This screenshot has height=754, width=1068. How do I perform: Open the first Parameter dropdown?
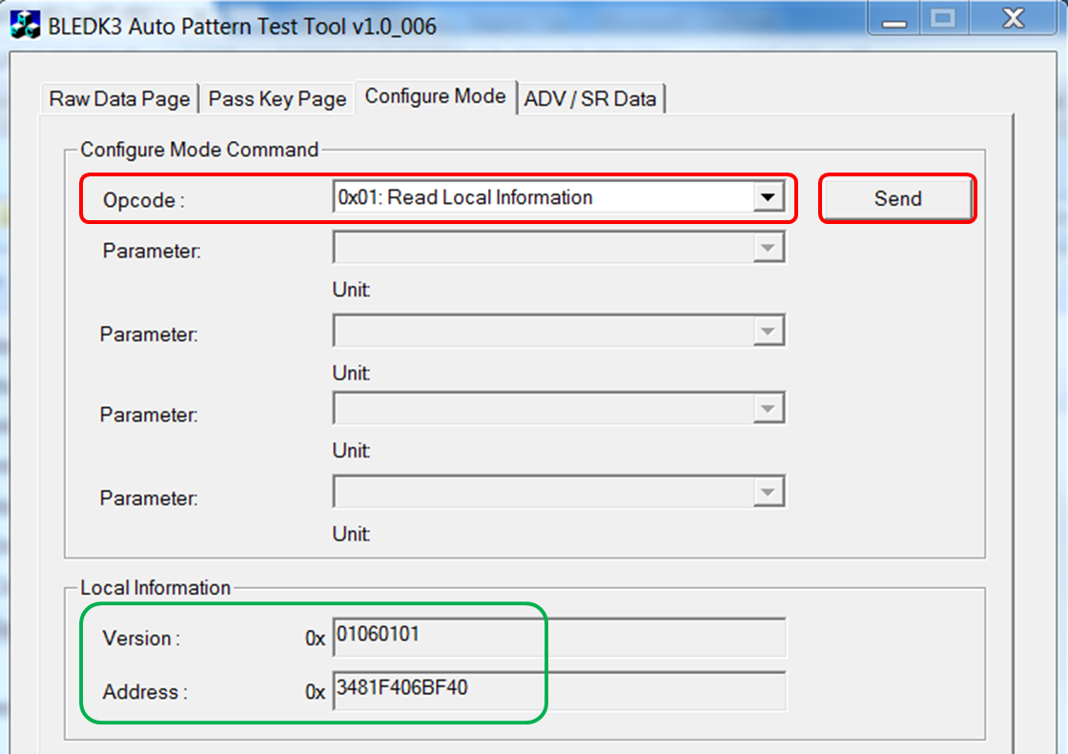coord(768,250)
